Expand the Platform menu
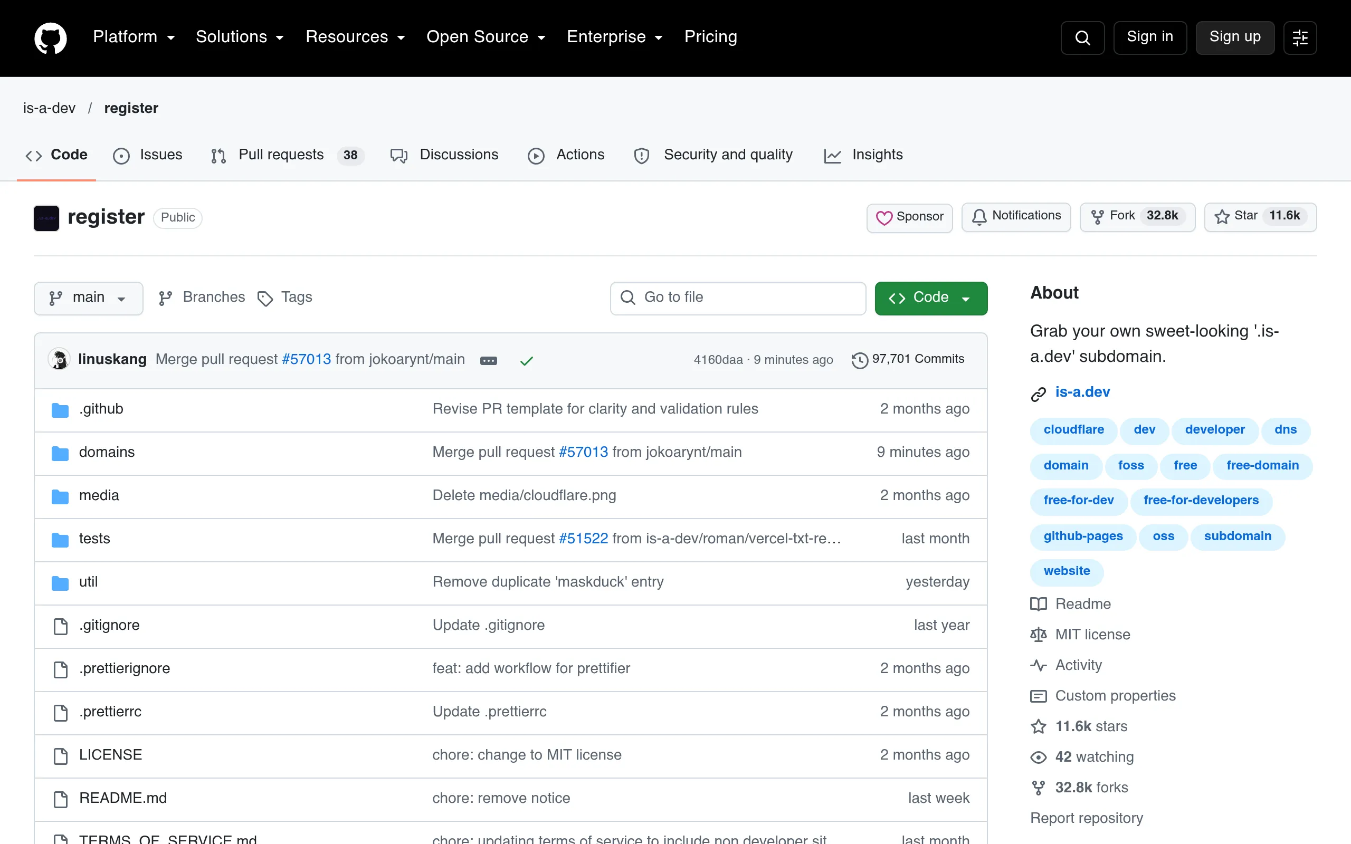1351x844 pixels. coord(134,37)
